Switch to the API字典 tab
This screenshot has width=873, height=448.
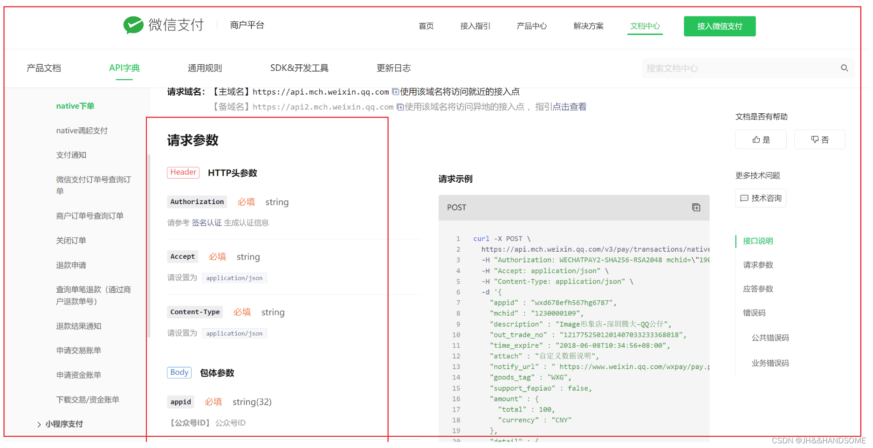[124, 68]
